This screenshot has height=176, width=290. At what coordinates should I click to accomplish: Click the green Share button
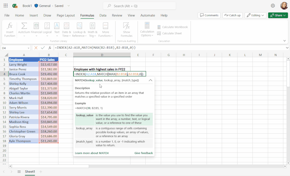[278, 15]
